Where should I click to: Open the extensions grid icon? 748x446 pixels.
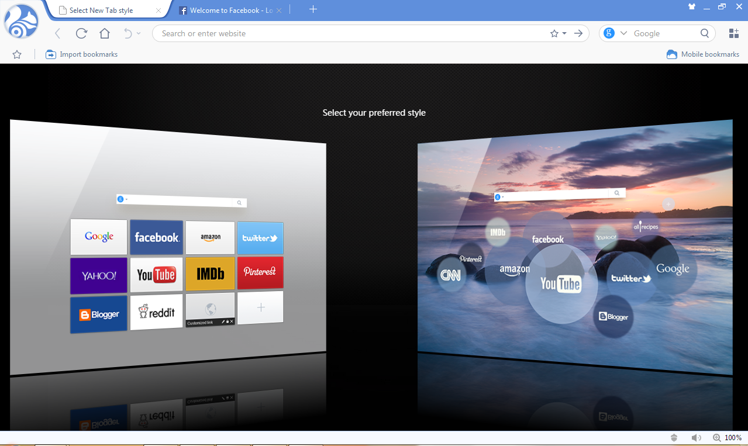[734, 33]
